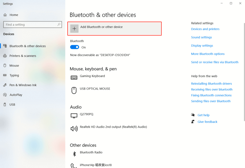Click the plus icon to add a device
This screenshot has height=168, width=245.
pyautogui.click(x=74, y=29)
